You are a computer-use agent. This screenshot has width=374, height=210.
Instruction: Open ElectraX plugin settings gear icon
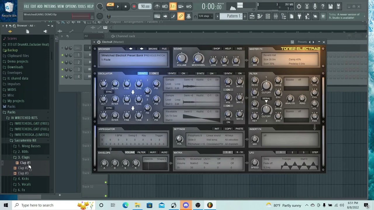(99, 42)
